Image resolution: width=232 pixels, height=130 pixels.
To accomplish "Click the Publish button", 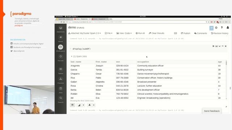I will [185, 33].
